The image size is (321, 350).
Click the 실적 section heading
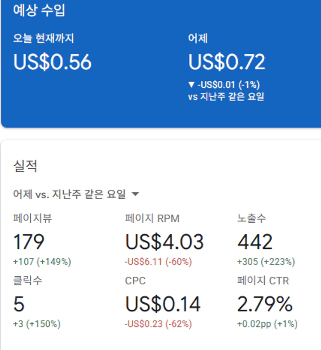click(x=25, y=166)
